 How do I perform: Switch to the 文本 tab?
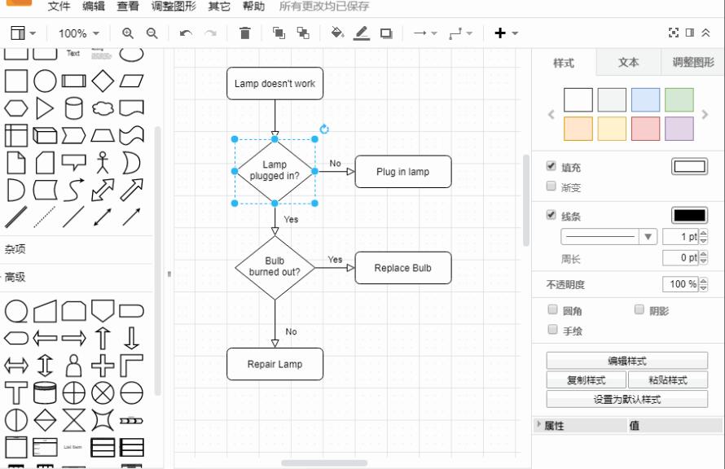pyautogui.click(x=628, y=63)
